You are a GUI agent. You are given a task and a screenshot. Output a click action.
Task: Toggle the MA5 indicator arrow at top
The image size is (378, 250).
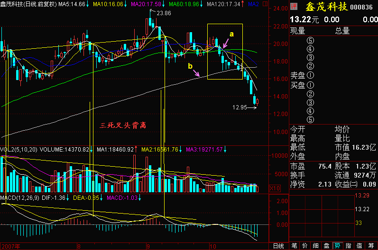coord(87,4)
